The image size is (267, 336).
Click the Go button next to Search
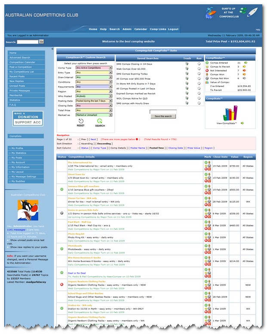pyautogui.click(x=41, y=42)
